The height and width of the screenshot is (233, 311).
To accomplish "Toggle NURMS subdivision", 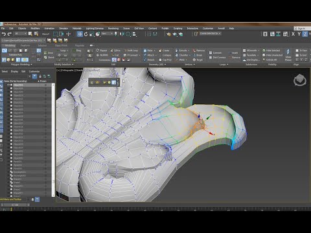I will click(x=102, y=55).
